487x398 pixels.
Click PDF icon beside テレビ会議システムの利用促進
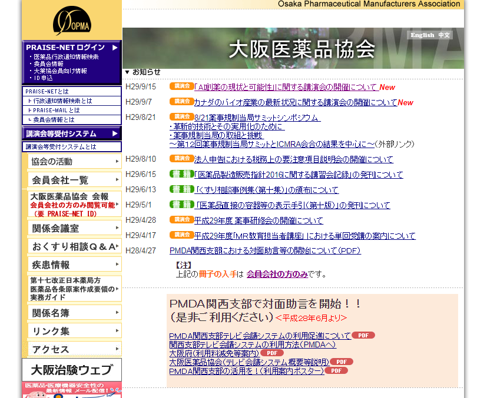pyautogui.click(x=363, y=335)
